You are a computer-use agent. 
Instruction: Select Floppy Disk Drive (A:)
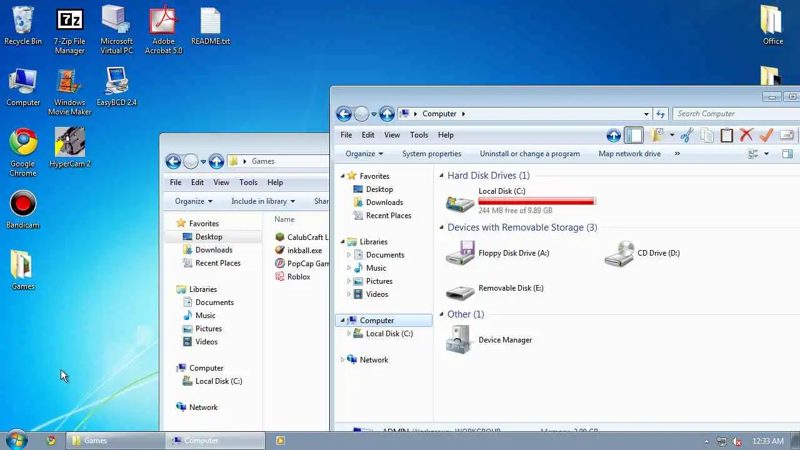499,253
